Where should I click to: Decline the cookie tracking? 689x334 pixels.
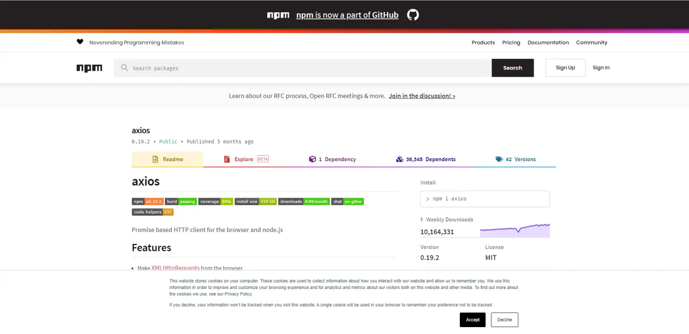click(504, 320)
